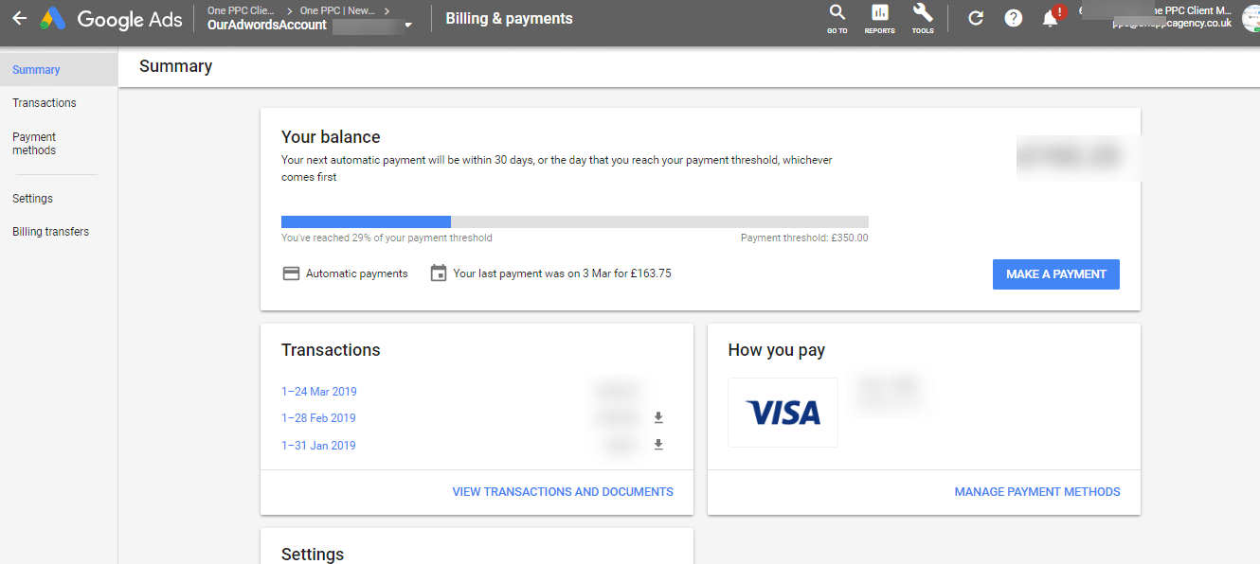Expand the OurAdwordsAccount dropdown arrow
The height and width of the screenshot is (564, 1260).
[x=408, y=26]
